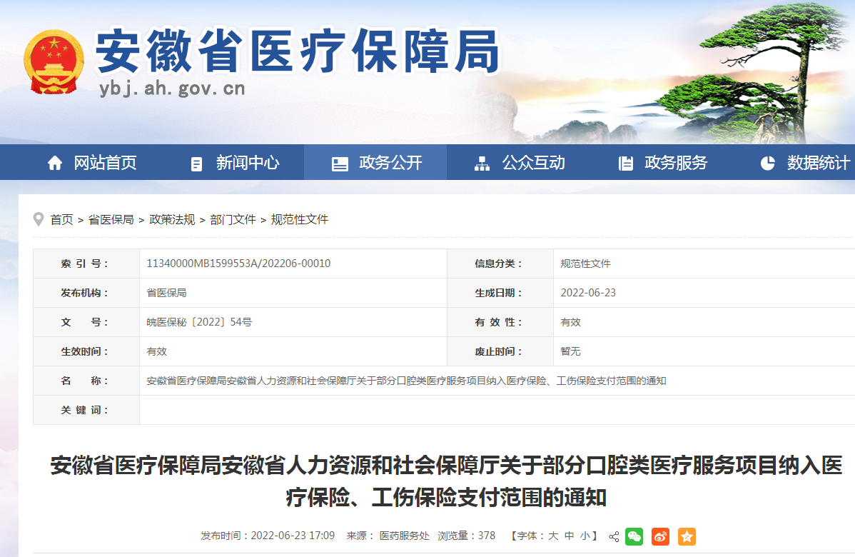Click the national emblem logo
855x557 pixels.
54,61
